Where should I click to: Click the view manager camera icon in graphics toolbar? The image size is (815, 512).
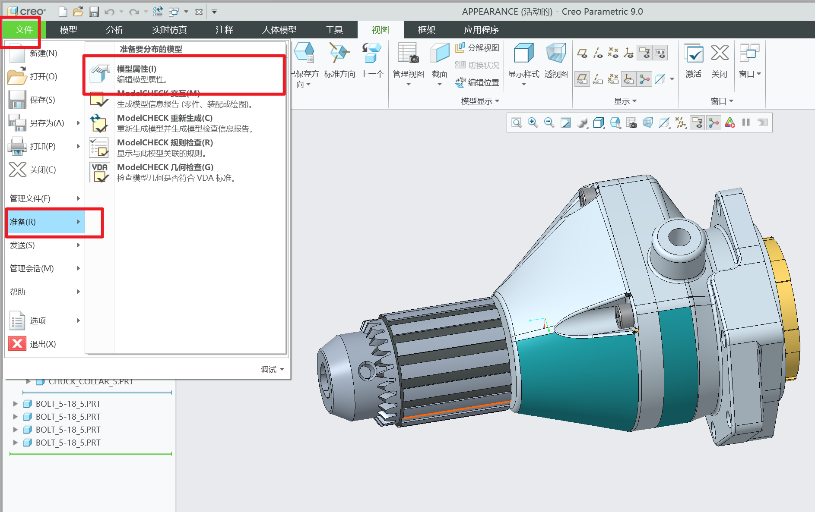631,123
